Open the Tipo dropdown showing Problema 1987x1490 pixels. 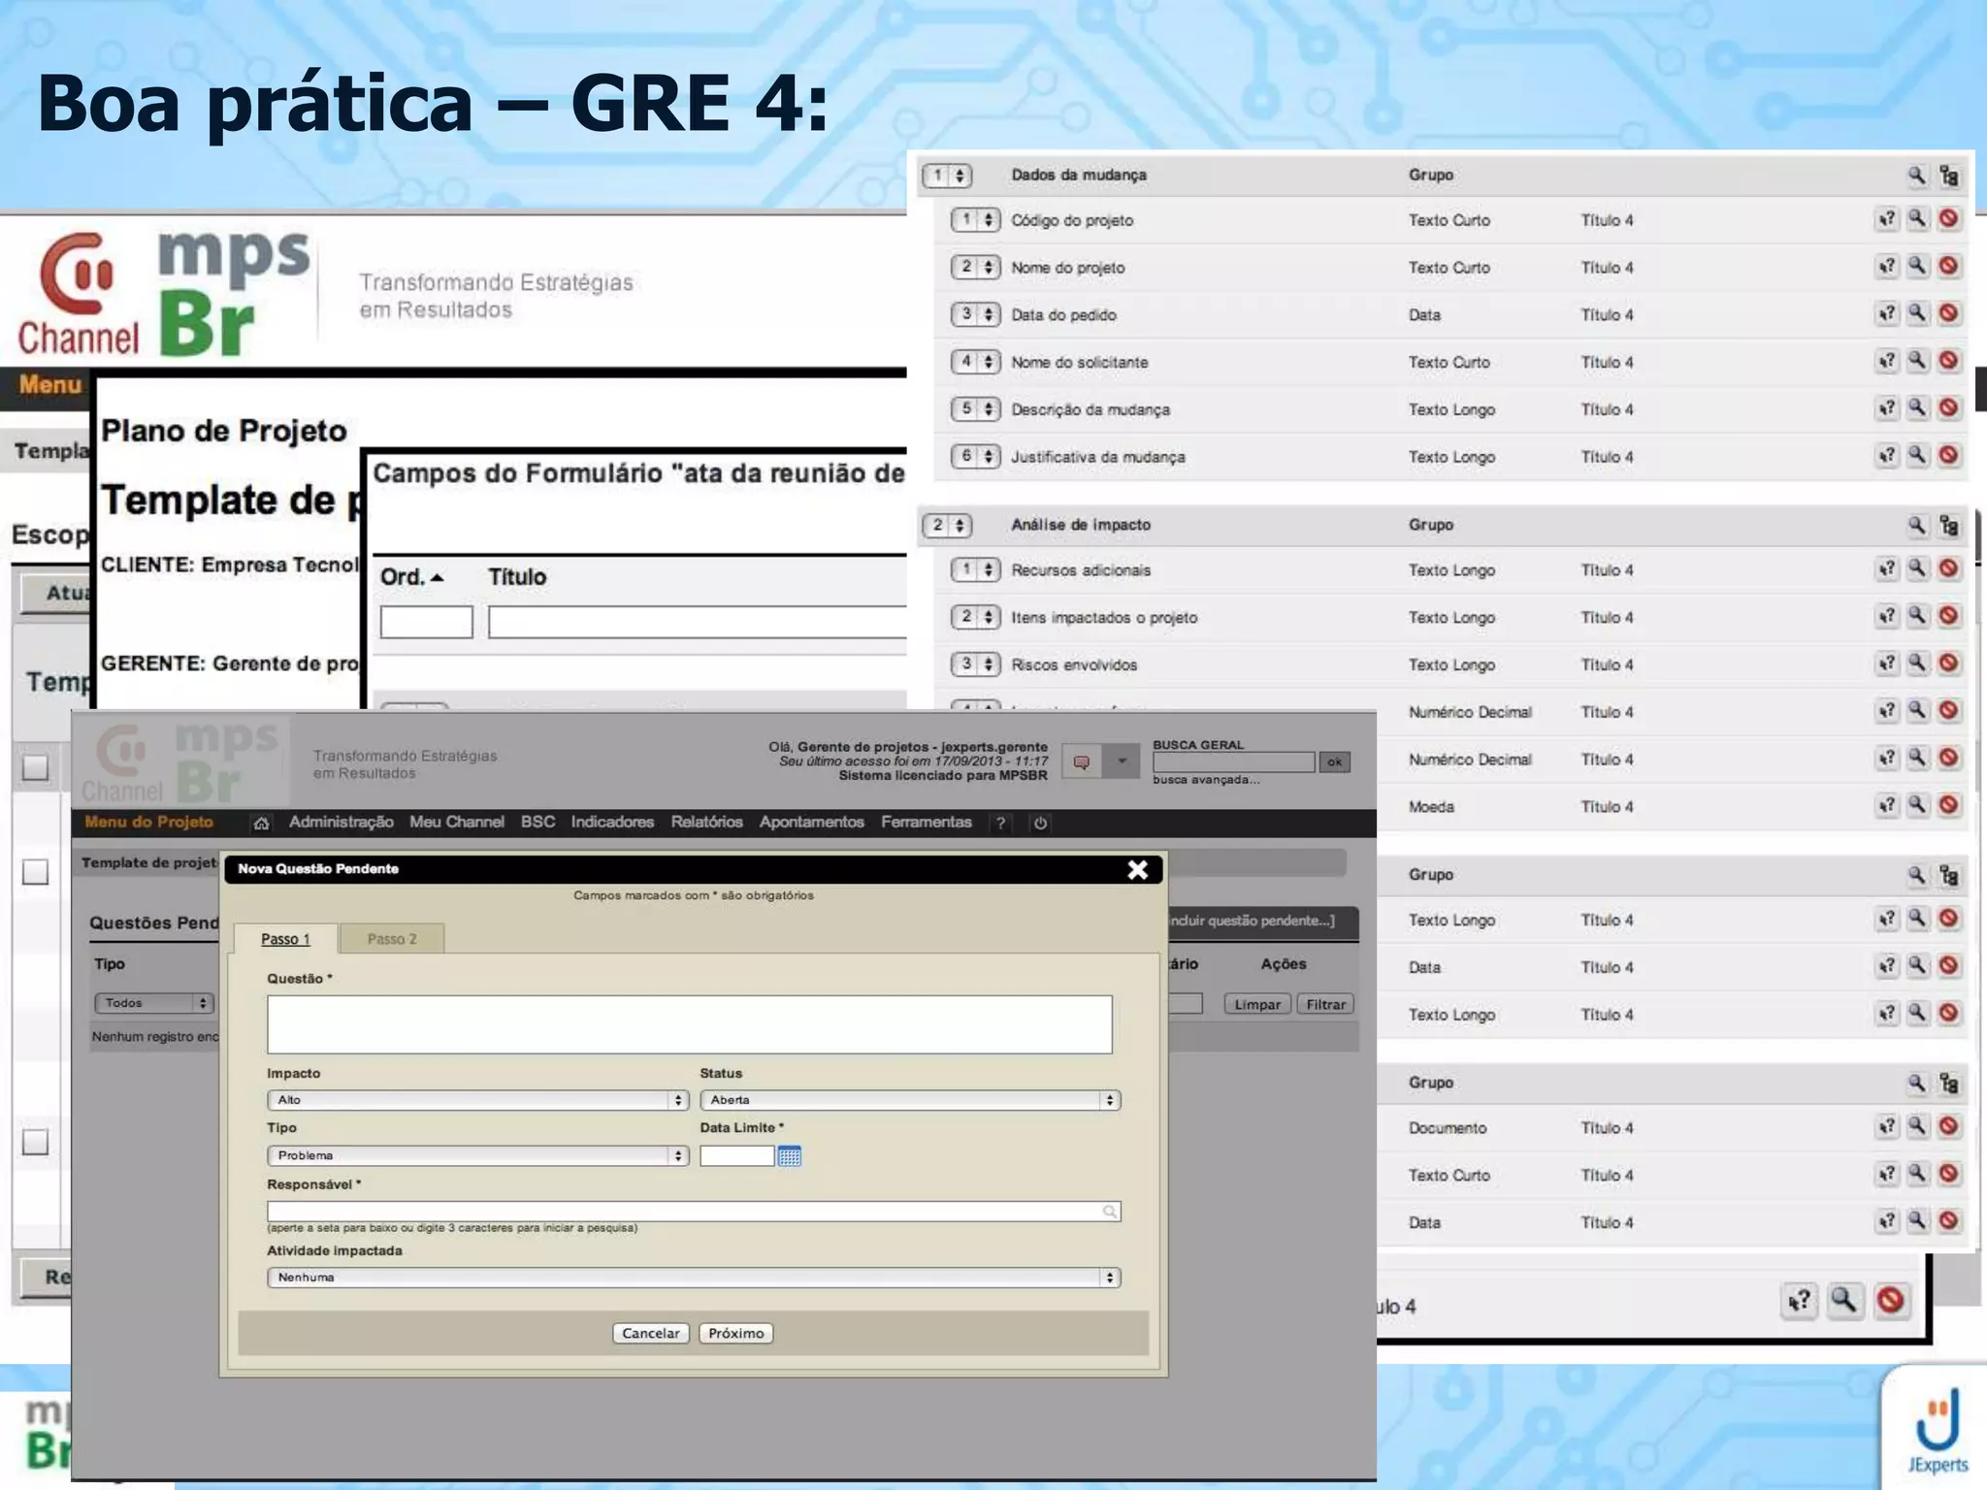coord(477,1155)
